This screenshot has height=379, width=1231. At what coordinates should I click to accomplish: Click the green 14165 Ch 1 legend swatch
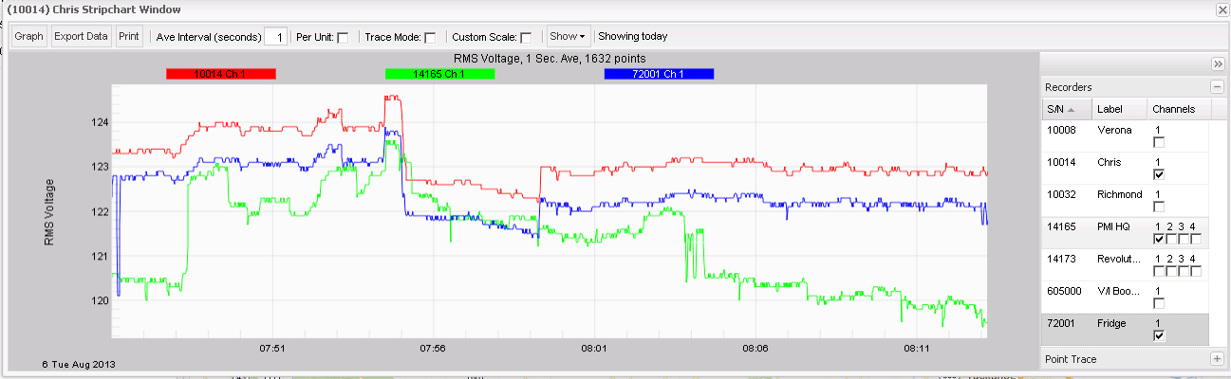pos(439,74)
